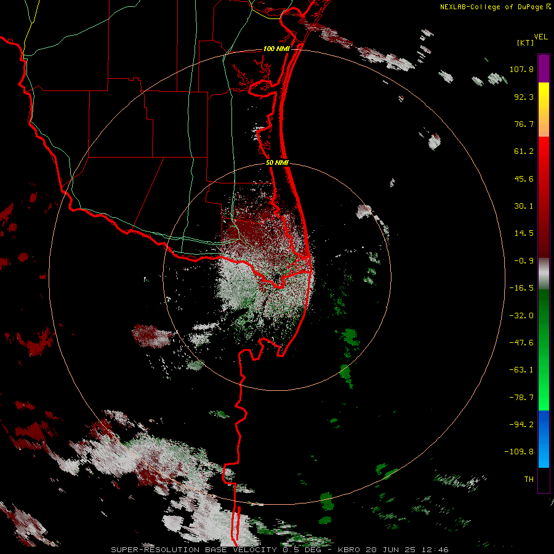
Task: Click the 100 NMI range ring label
Action: click(276, 49)
